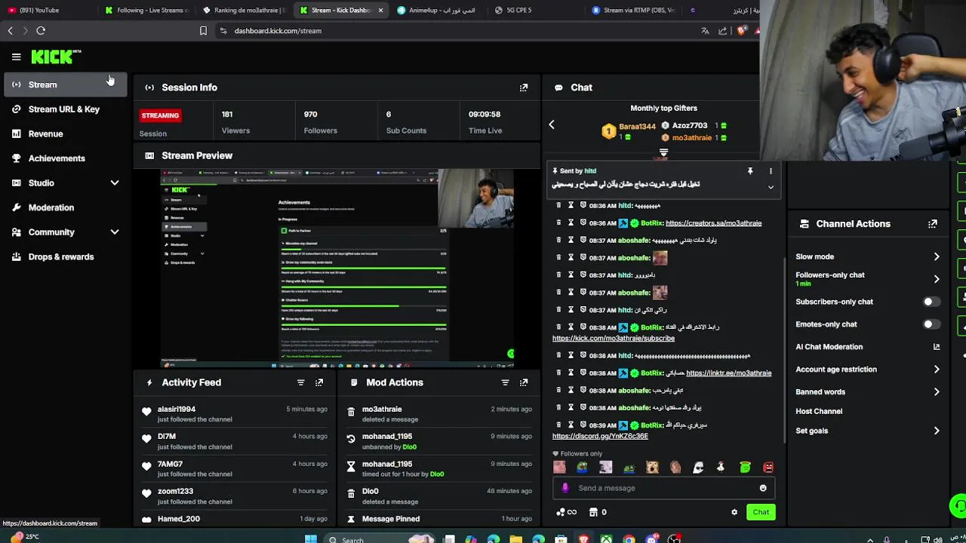Click the Kick logo
Screen dimensions: 966x543
[56, 57]
